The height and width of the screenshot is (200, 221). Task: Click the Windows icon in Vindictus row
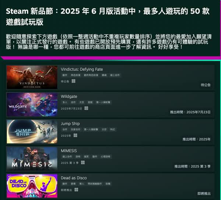[73, 81]
